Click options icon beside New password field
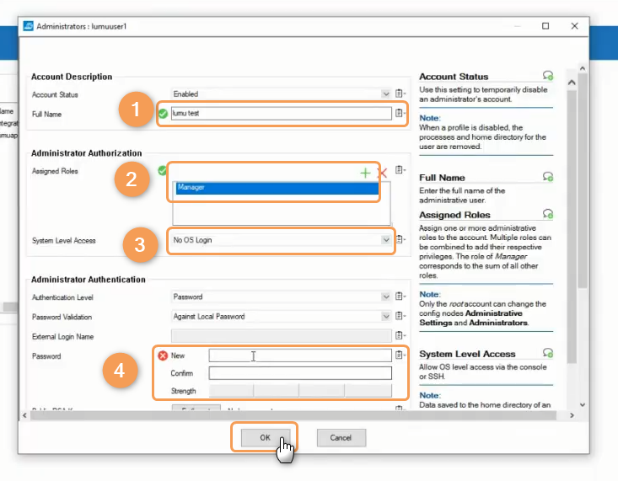The image size is (618, 481). 400,355
